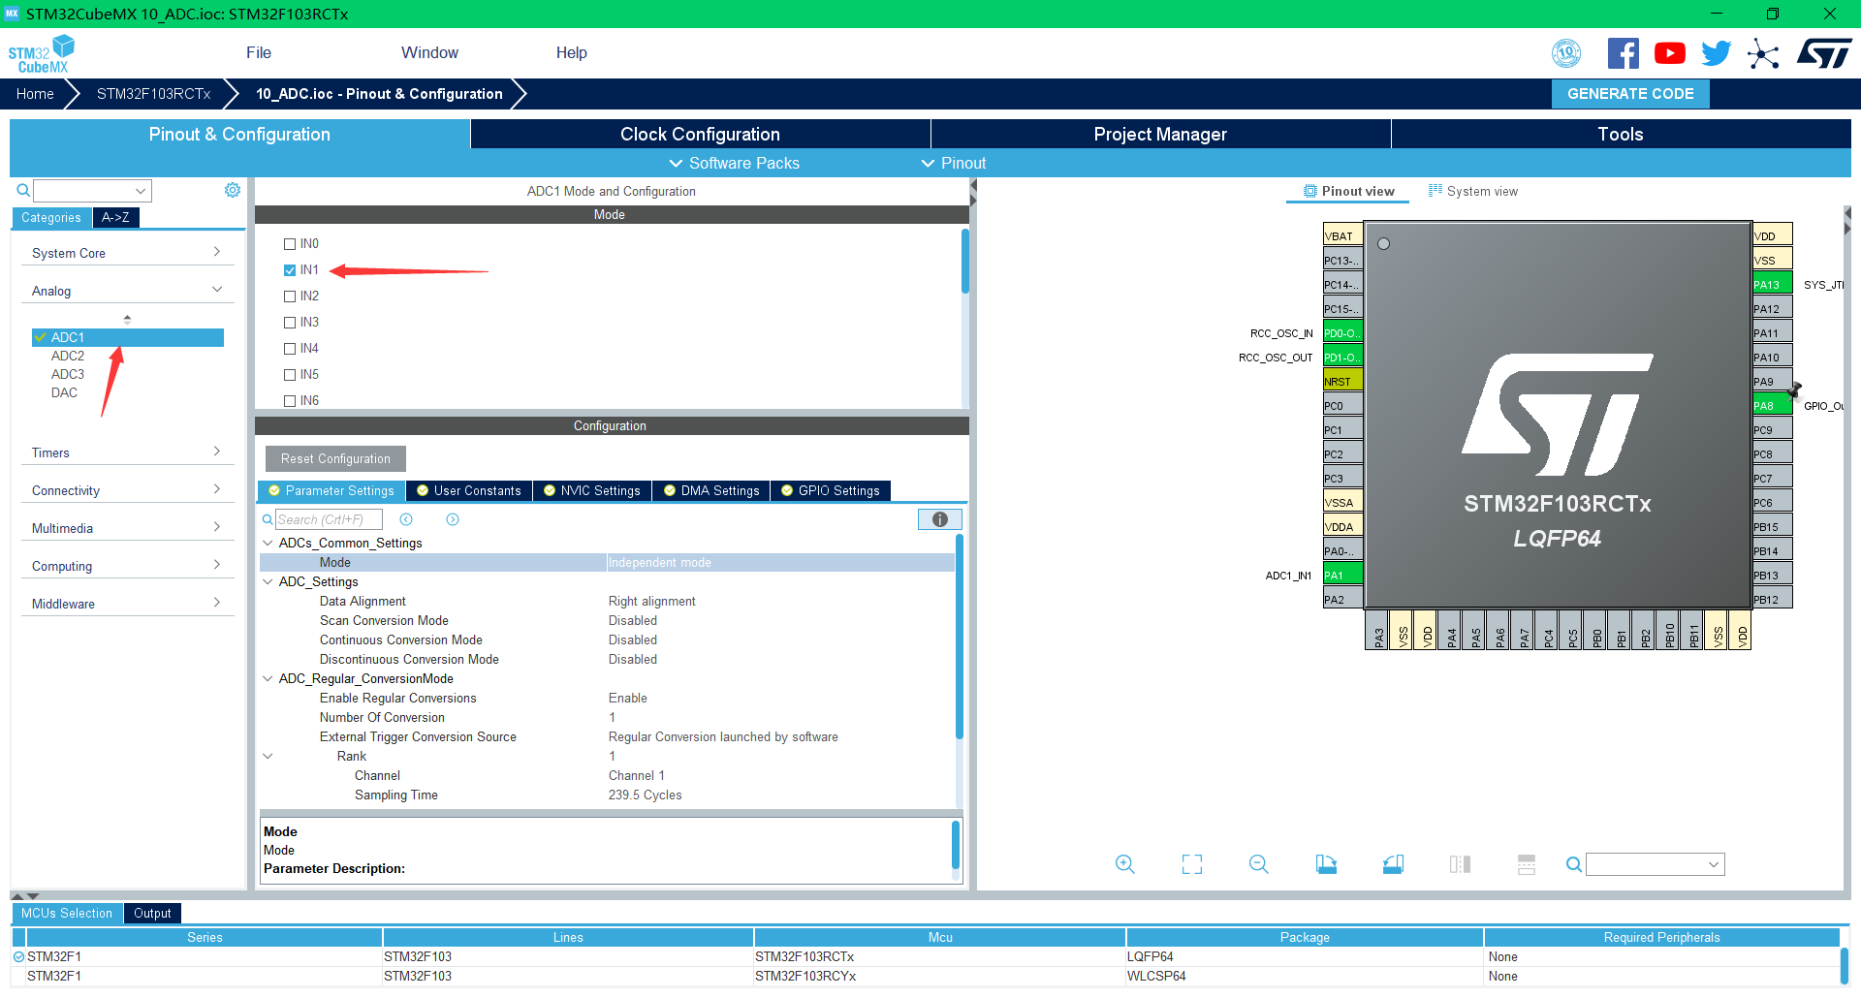This screenshot has height=998, width=1861.
Task: Zoom in on the chip pinout
Action: (1124, 864)
